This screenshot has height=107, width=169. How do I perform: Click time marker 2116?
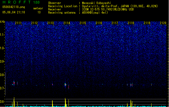click(x=99, y=23)
